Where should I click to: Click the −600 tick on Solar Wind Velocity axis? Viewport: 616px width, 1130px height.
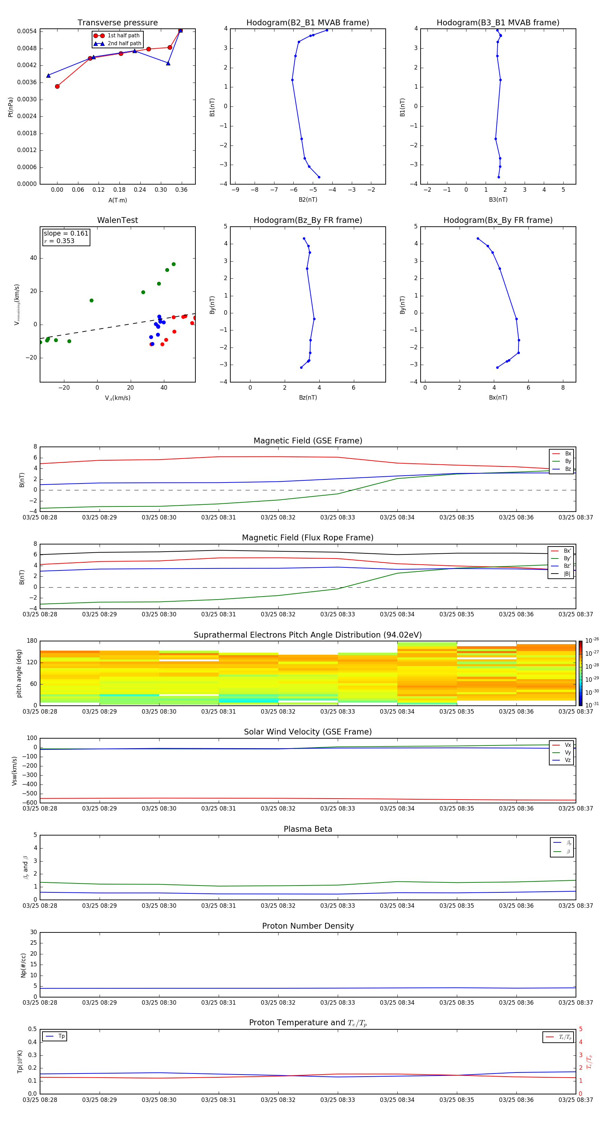[29, 802]
